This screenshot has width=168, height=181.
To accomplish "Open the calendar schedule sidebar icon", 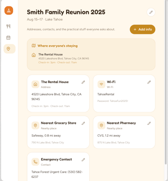I will click(8, 37).
